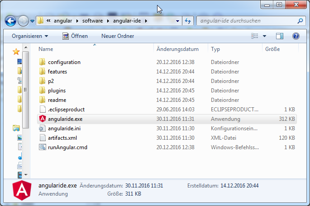Click the search magnifier icon
This screenshot has width=310, height=206.
(300, 21)
